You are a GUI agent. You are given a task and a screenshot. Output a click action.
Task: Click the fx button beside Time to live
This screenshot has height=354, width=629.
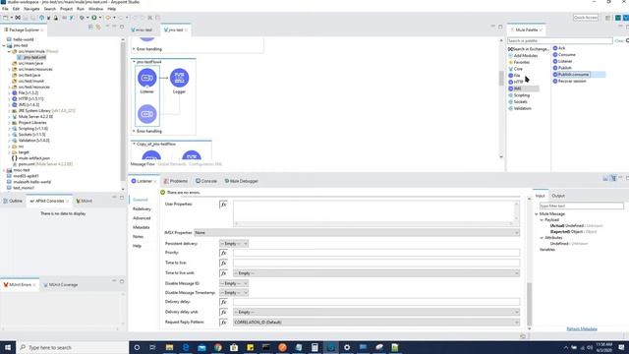click(223, 263)
